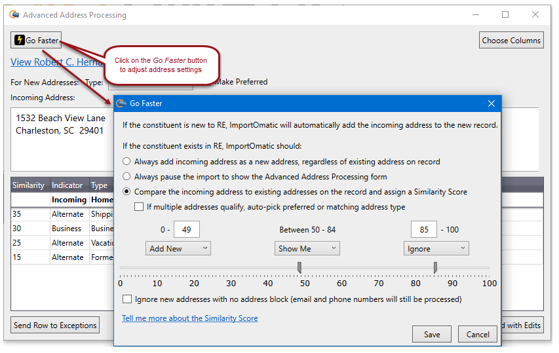Image resolution: width=559 pixels, height=353 pixels.
Task: Click the Type column header
Action: click(101, 185)
